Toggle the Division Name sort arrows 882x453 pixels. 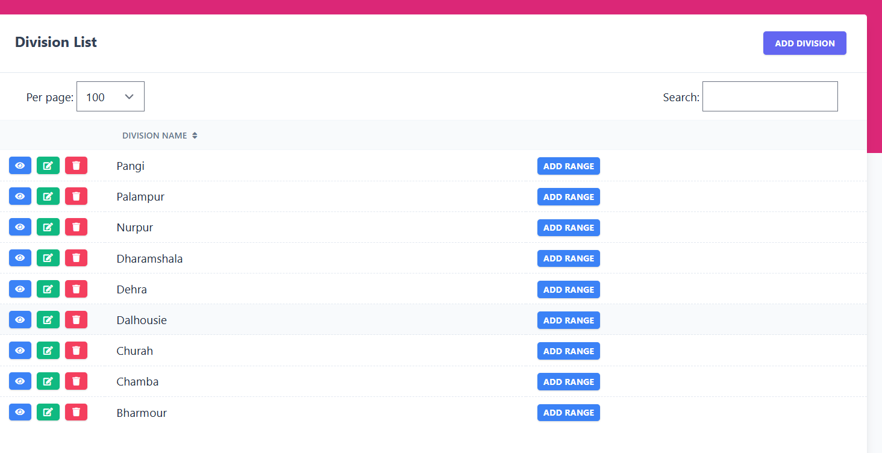(x=193, y=135)
